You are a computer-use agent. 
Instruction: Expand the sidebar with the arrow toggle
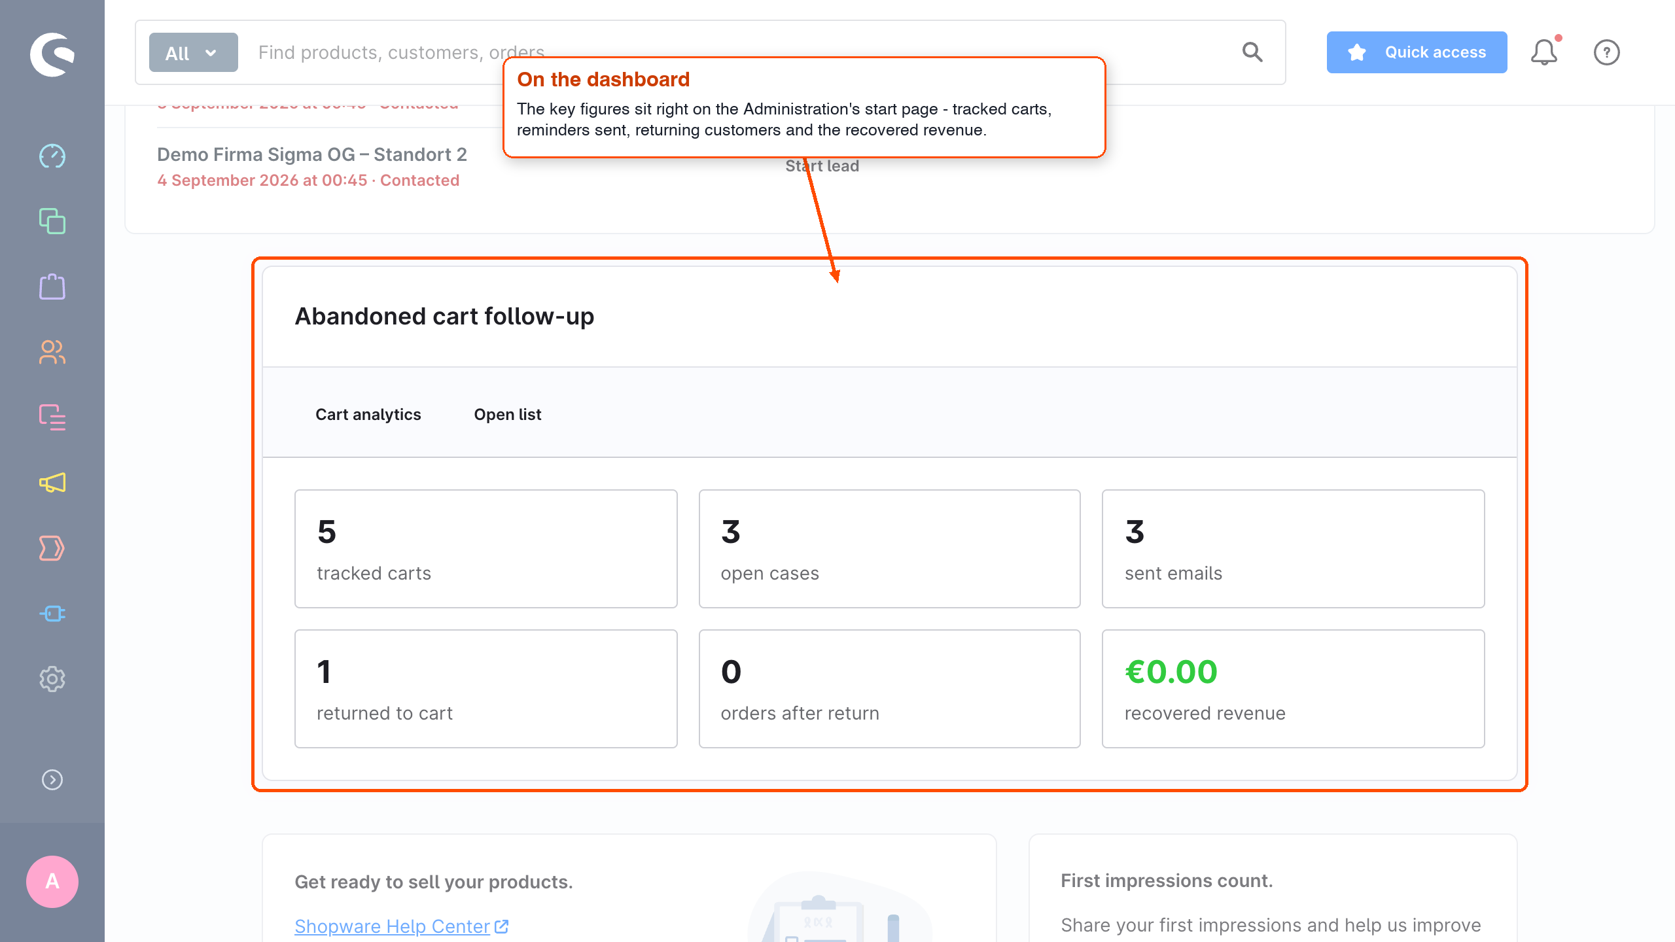[52, 780]
